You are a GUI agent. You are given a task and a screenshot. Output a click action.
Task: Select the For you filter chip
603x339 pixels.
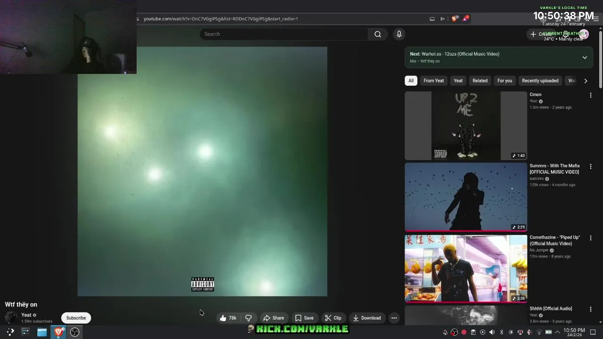coord(505,81)
